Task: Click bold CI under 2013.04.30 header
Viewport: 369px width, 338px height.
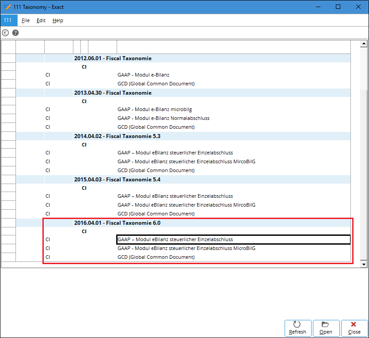Action: [84, 101]
